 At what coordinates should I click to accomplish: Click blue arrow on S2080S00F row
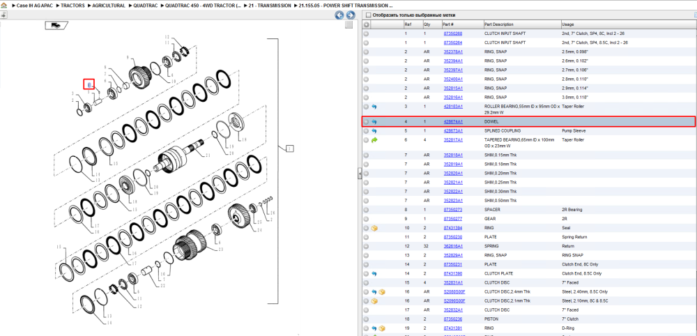(x=374, y=292)
